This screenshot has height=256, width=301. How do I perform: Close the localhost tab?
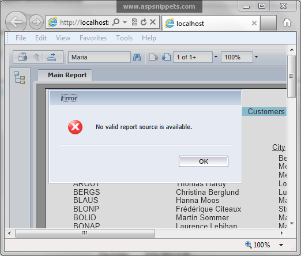pyautogui.click(x=254, y=23)
